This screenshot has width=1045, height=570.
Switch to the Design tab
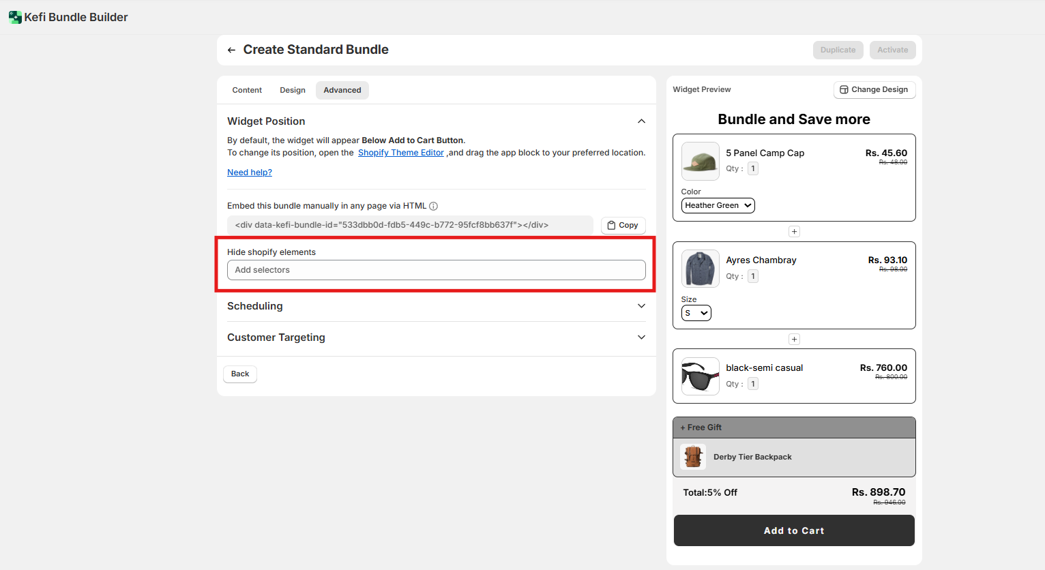(x=293, y=90)
